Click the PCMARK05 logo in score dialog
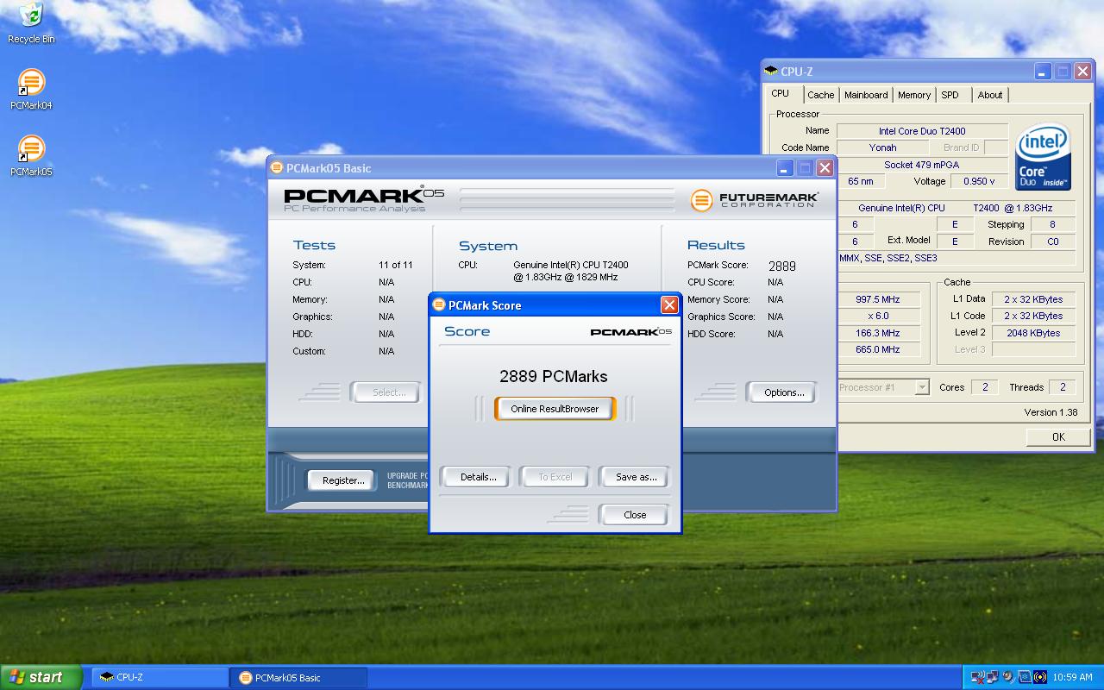The height and width of the screenshot is (690, 1104). pyautogui.click(x=630, y=332)
